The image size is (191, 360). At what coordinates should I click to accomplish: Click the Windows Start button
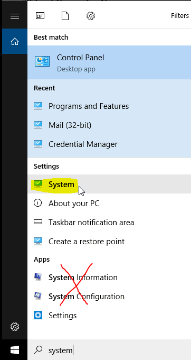click(x=15, y=350)
